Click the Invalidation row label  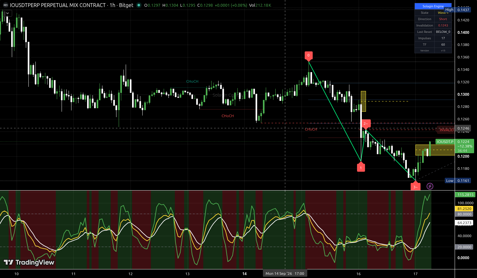pos(425,26)
